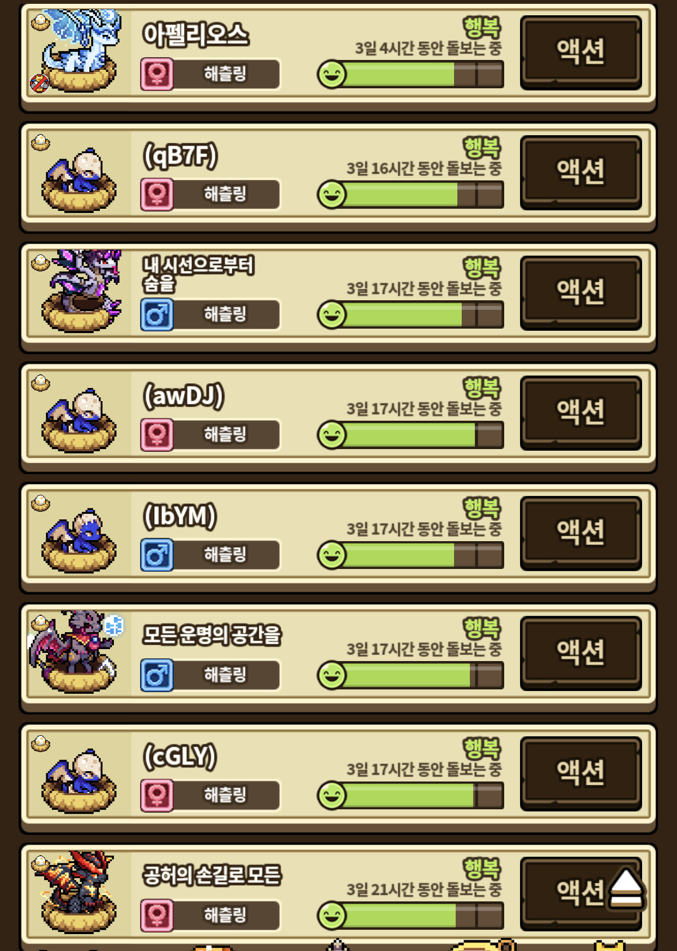The image size is (677, 951).
Task: Select the (qB7F) hatchling egg thumbnail
Action: click(79, 180)
